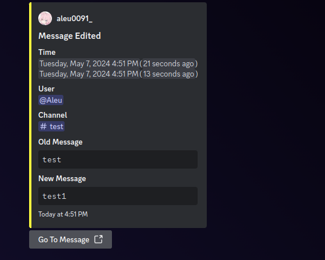This screenshot has height=260, width=325.
Task: Click the Old Message field heading
Action: coord(61,142)
